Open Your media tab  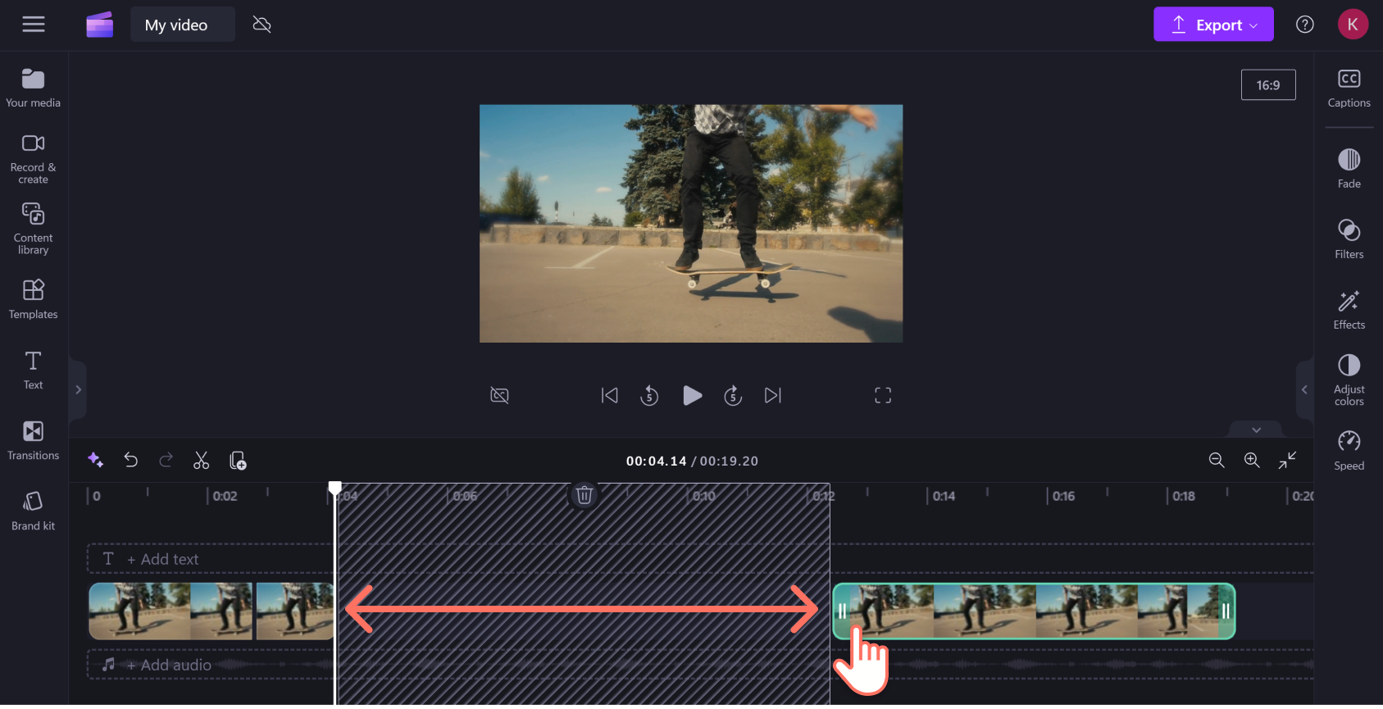coord(34,88)
